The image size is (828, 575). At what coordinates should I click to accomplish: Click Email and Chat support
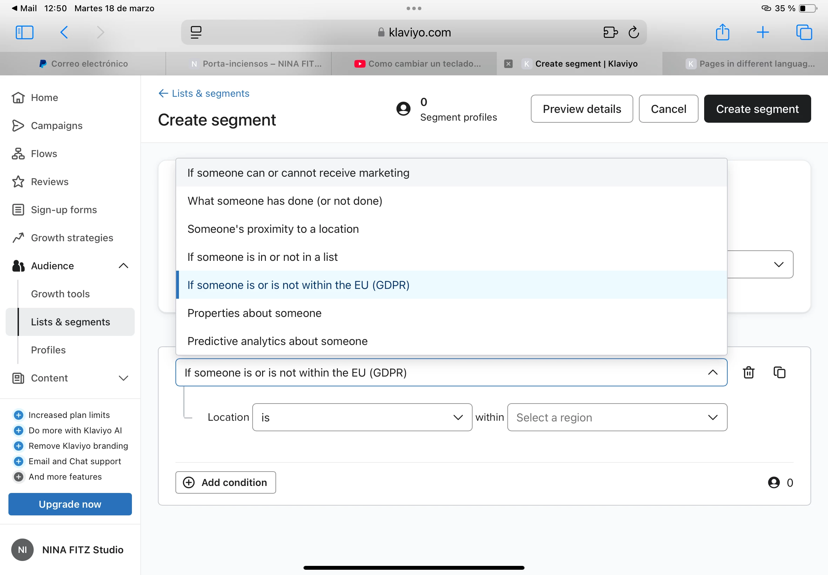tap(75, 461)
